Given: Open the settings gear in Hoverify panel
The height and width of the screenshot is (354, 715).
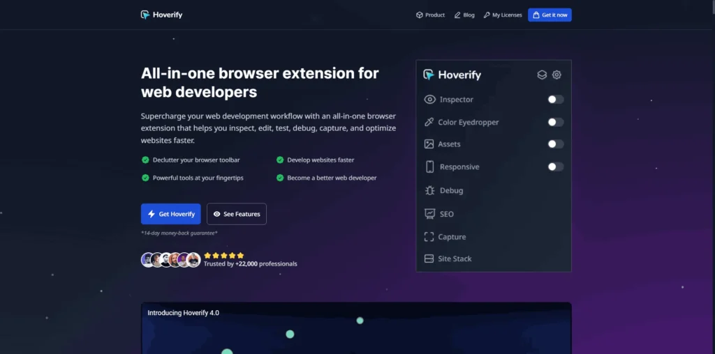Looking at the screenshot, I should (556, 75).
